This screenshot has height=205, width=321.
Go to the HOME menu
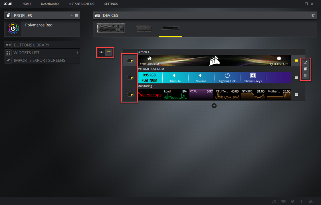(27, 4)
